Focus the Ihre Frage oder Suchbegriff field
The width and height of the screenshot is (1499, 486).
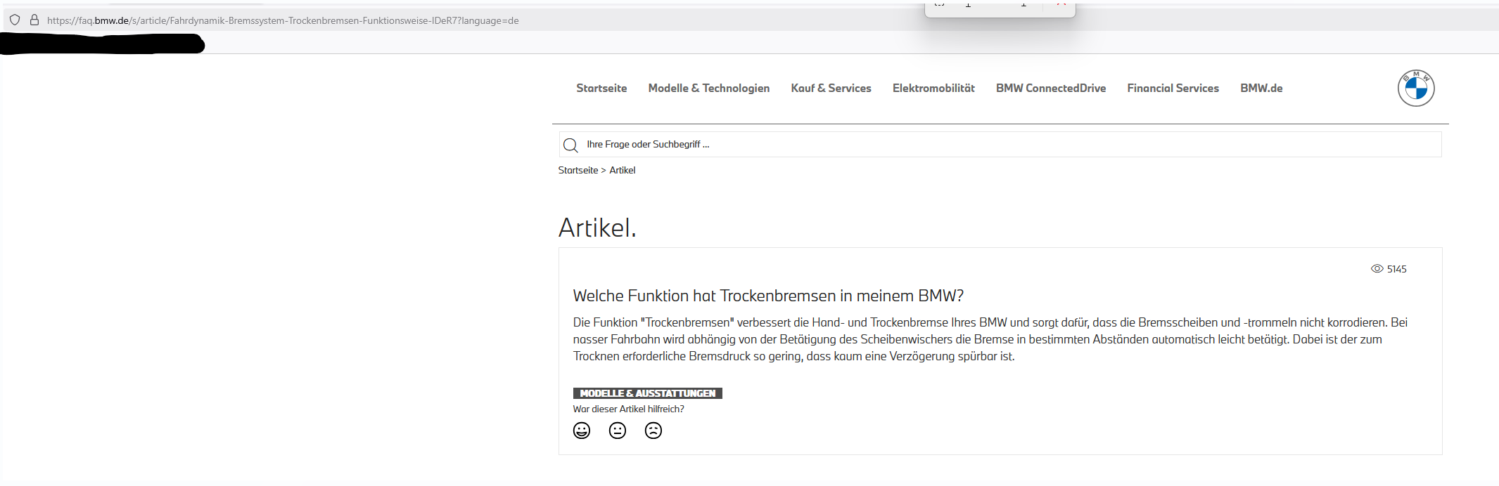point(1000,145)
